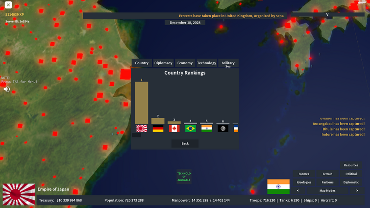Select the India flag in rankings

(x=207, y=129)
